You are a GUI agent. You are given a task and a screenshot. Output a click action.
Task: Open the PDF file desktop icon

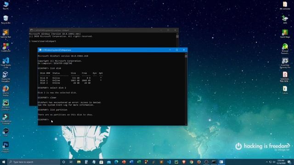tap(285, 77)
